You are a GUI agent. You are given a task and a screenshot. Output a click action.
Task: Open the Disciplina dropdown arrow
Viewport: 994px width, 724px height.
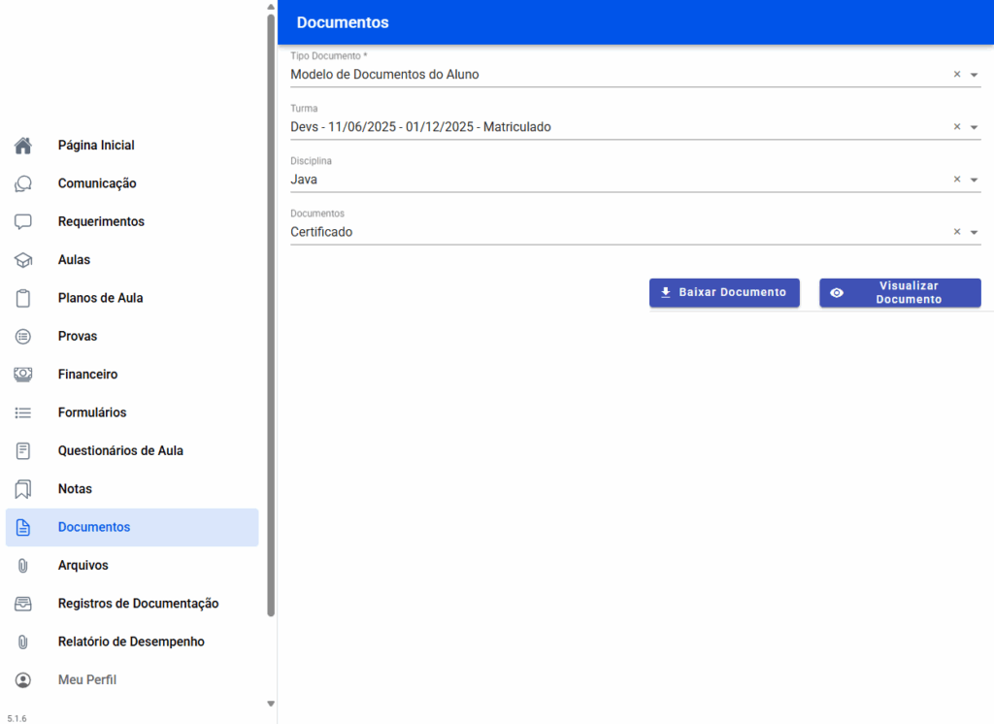(974, 180)
